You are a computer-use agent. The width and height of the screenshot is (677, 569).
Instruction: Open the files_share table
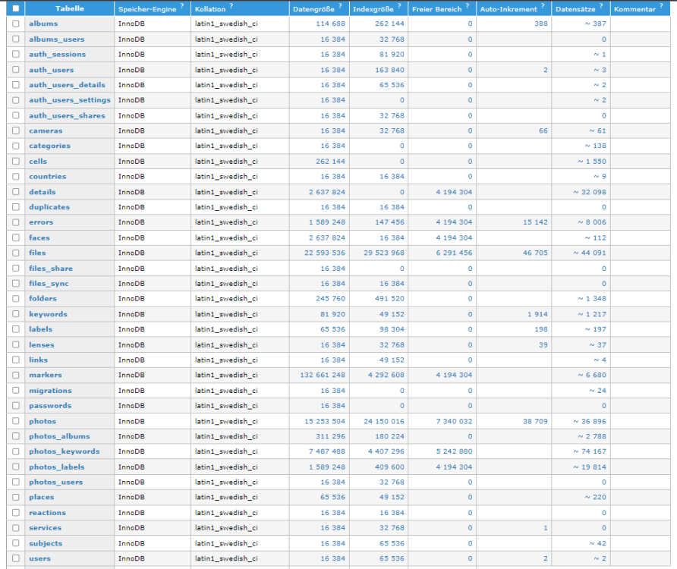click(51, 269)
